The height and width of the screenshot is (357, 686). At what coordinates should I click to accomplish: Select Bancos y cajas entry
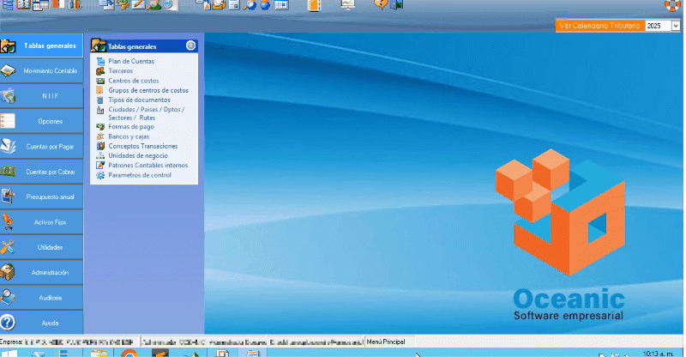(x=129, y=137)
